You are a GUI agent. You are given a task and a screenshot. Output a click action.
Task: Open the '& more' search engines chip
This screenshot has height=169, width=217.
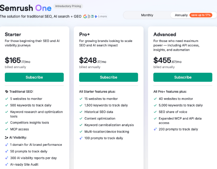pos(103,16)
